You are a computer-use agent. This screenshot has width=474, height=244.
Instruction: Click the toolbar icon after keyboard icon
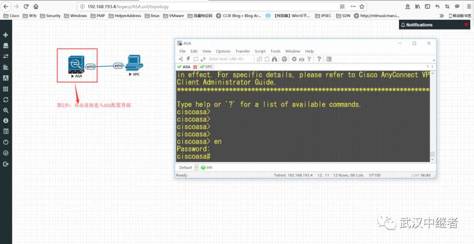(x=309, y=59)
